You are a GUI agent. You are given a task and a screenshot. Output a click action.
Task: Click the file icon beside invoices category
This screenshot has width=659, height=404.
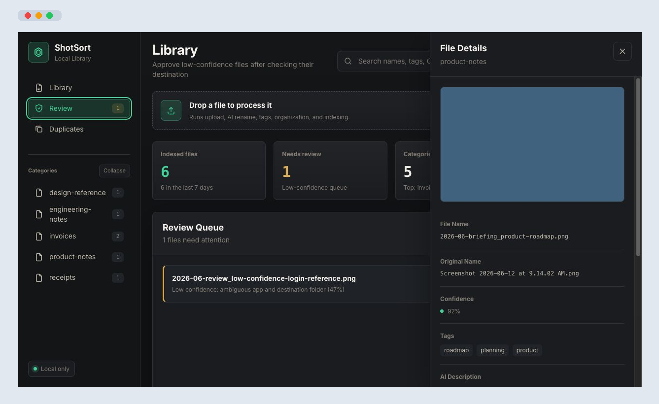click(39, 236)
